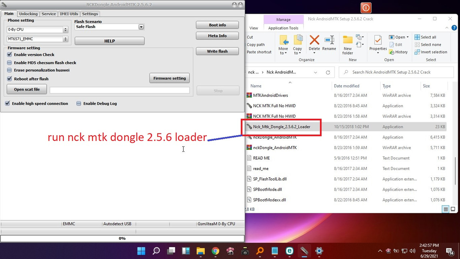
Task: Click the red Delete X icon
Action: [x=314, y=40]
